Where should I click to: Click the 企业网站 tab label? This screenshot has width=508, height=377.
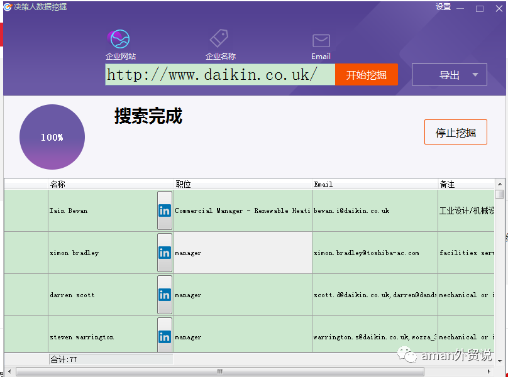(121, 57)
